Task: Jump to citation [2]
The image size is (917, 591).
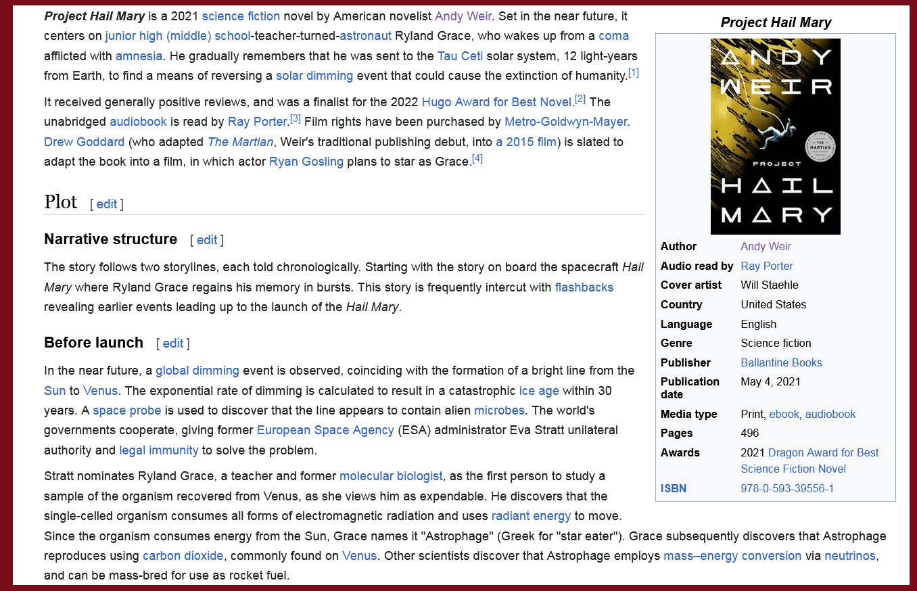Action: (x=580, y=99)
